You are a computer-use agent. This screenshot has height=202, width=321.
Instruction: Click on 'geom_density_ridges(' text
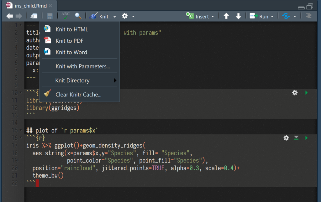pos(114,145)
